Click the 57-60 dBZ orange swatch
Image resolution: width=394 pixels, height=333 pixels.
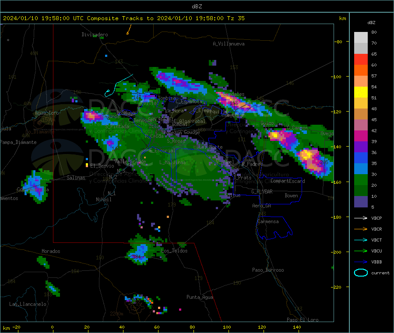361,70
